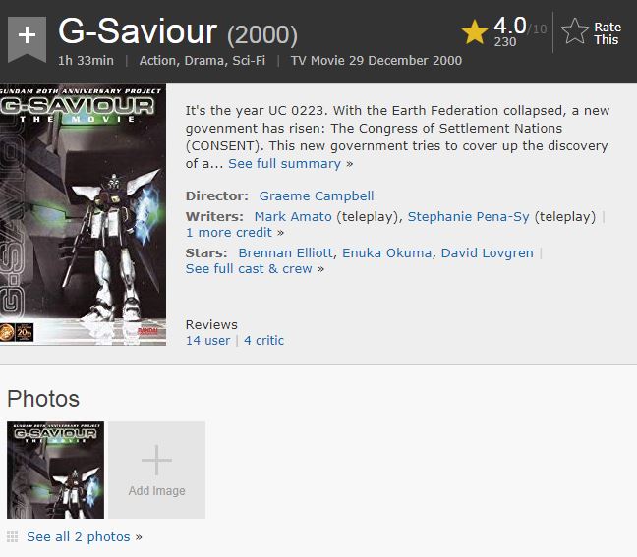Open director Graeme Campbell's page

tap(317, 196)
